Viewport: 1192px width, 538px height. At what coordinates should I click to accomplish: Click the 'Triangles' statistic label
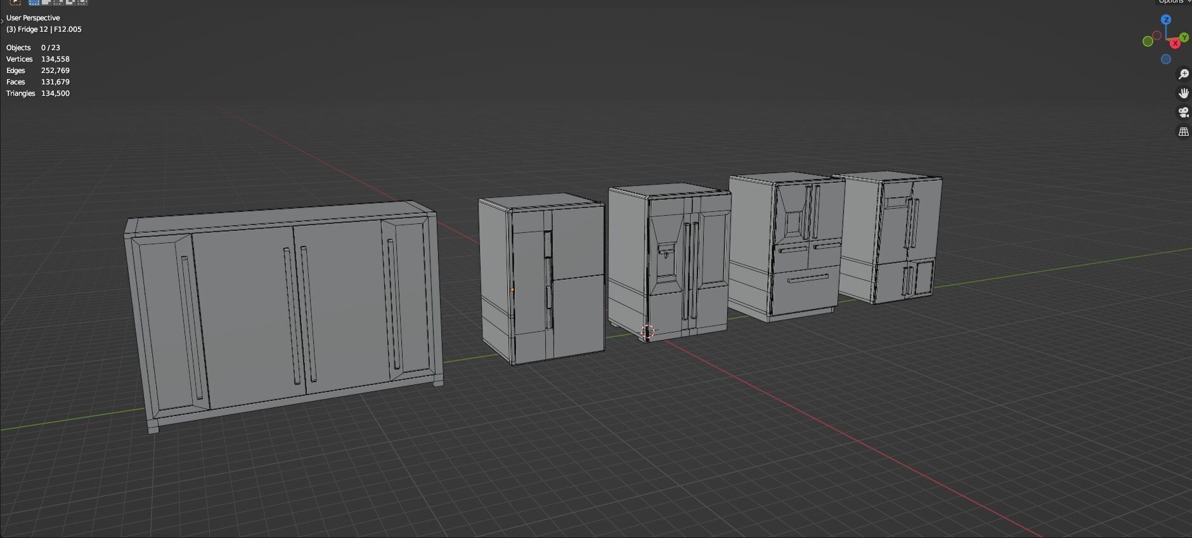coord(21,93)
